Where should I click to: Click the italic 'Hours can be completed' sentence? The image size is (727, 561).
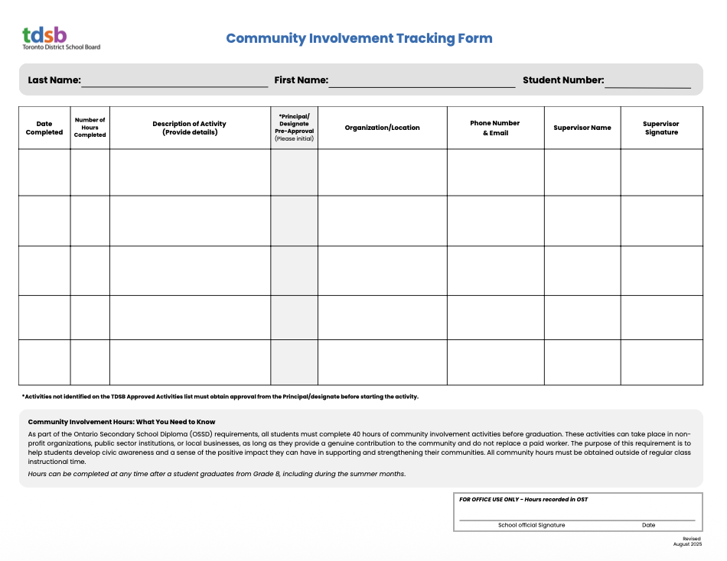tap(217, 474)
